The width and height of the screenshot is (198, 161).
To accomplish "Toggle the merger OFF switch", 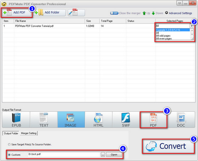I will coord(114,13).
